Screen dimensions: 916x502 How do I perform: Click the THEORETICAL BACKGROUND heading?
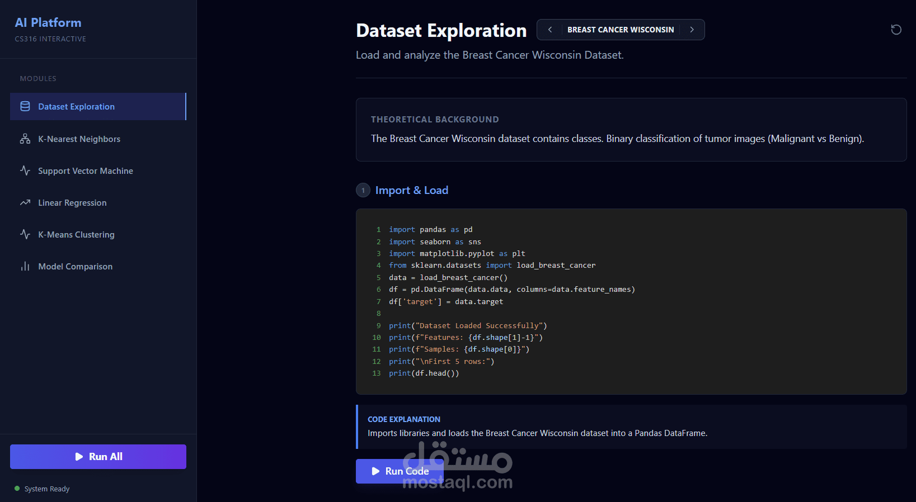[435, 119]
